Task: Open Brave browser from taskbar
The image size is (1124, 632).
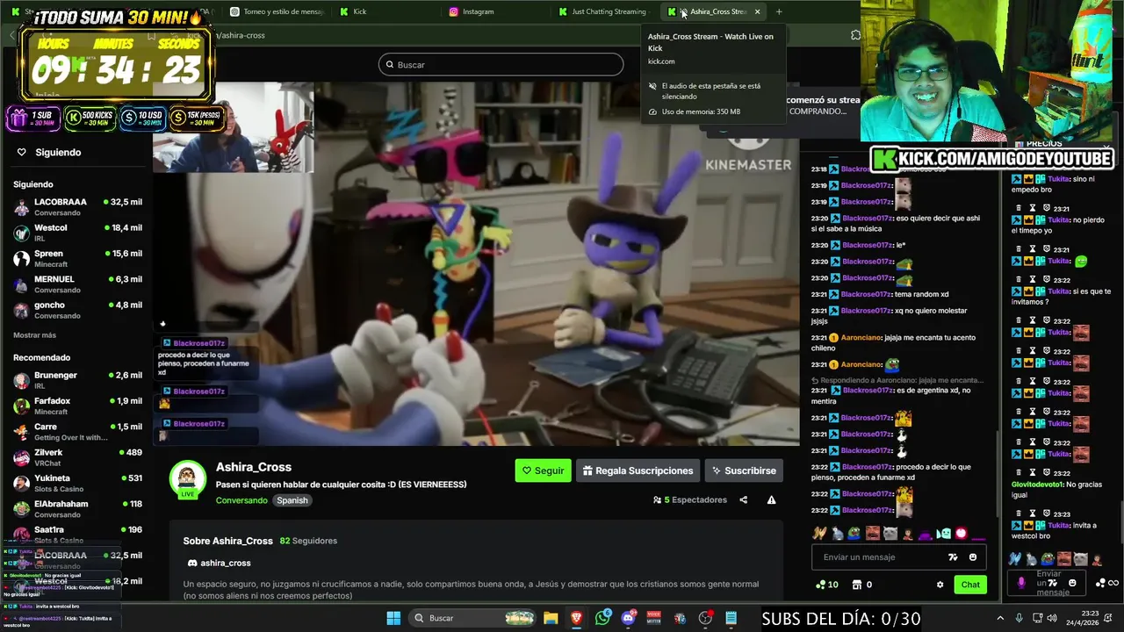Action: point(576,618)
